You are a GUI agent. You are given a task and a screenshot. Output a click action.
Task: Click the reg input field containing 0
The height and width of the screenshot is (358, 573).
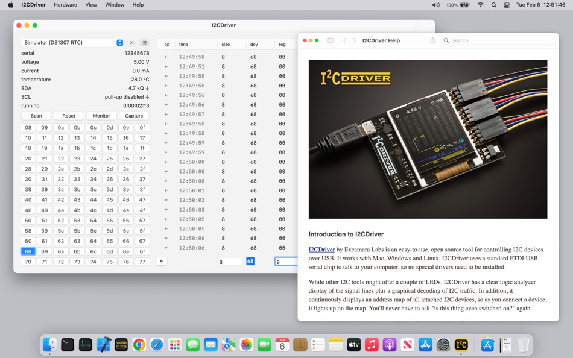pyautogui.click(x=286, y=262)
